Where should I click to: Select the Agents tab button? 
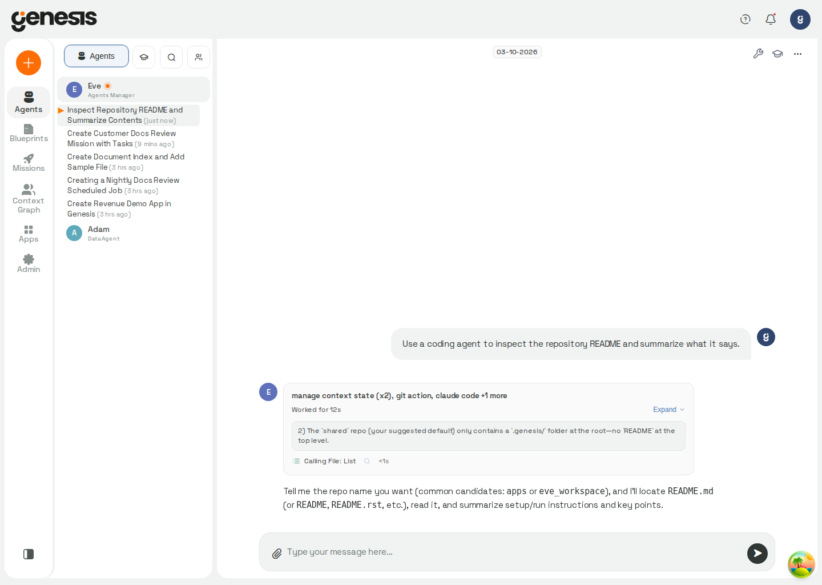point(96,56)
